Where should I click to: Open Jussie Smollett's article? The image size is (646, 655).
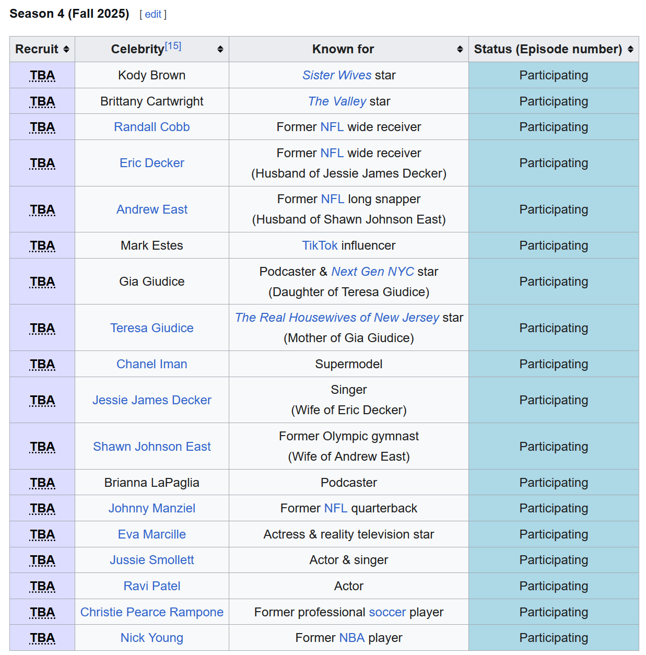[x=152, y=560]
